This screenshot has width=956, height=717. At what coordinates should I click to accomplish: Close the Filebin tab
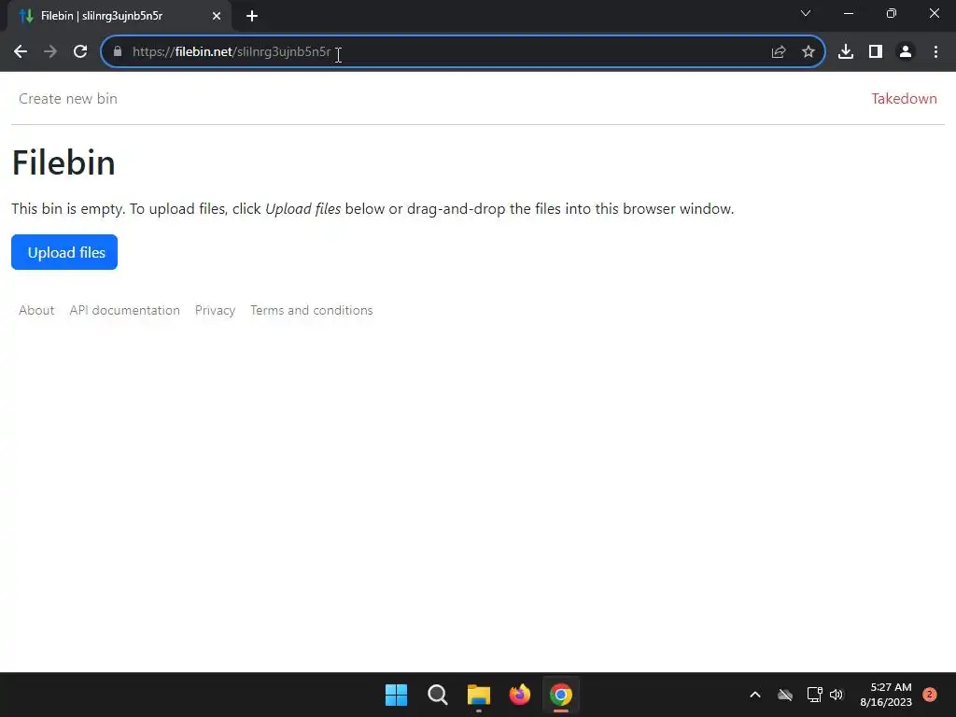(217, 16)
